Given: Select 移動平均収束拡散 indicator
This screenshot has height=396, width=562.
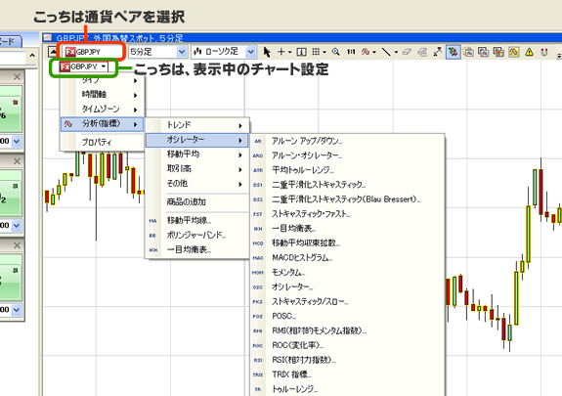Looking at the screenshot, I should 348,243.
